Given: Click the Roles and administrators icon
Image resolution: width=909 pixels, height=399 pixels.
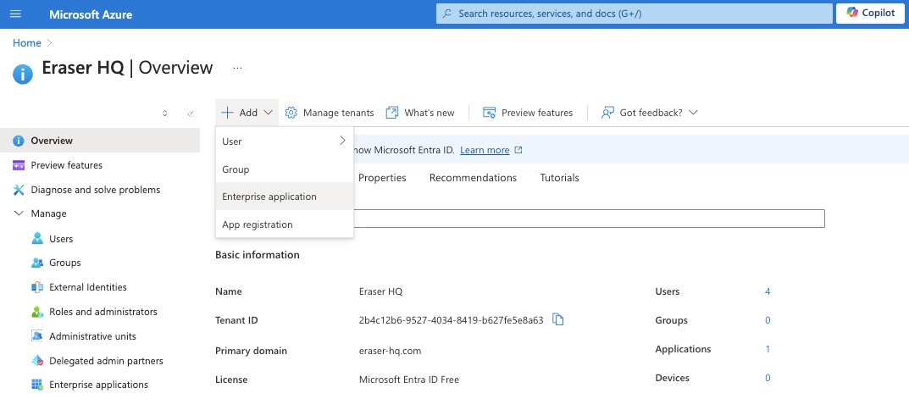Looking at the screenshot, I should point(37,312).
